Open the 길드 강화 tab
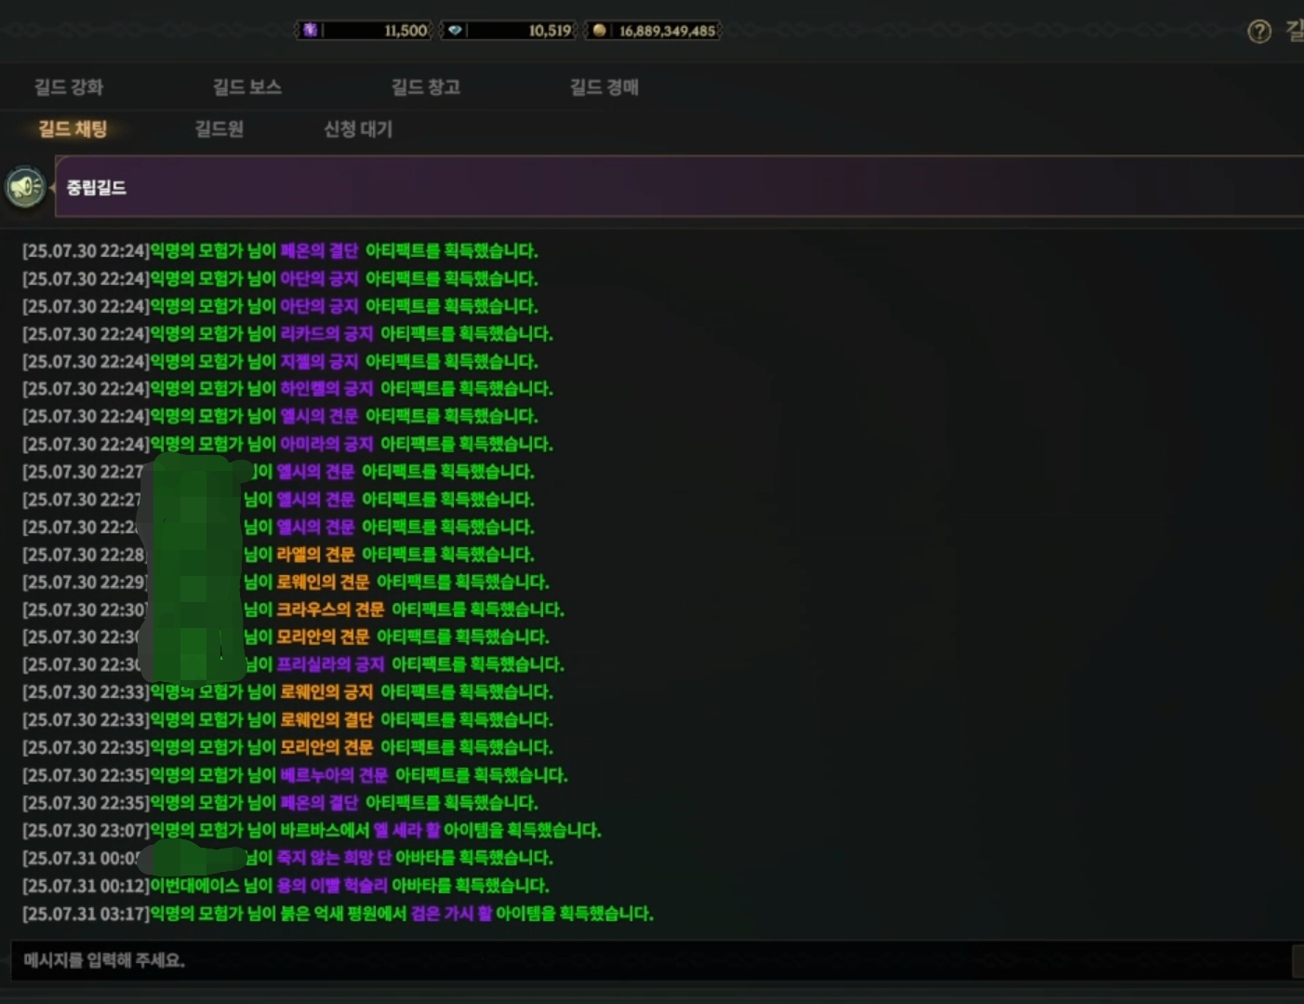This screenshot has width=1304, height=1004. pyautogui.click(x=69, y=87)
